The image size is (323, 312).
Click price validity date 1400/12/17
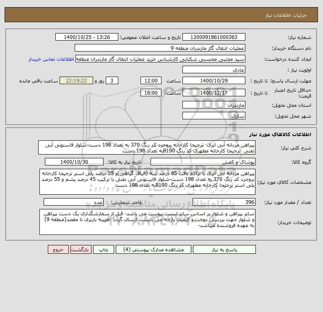tap(214, 93)
